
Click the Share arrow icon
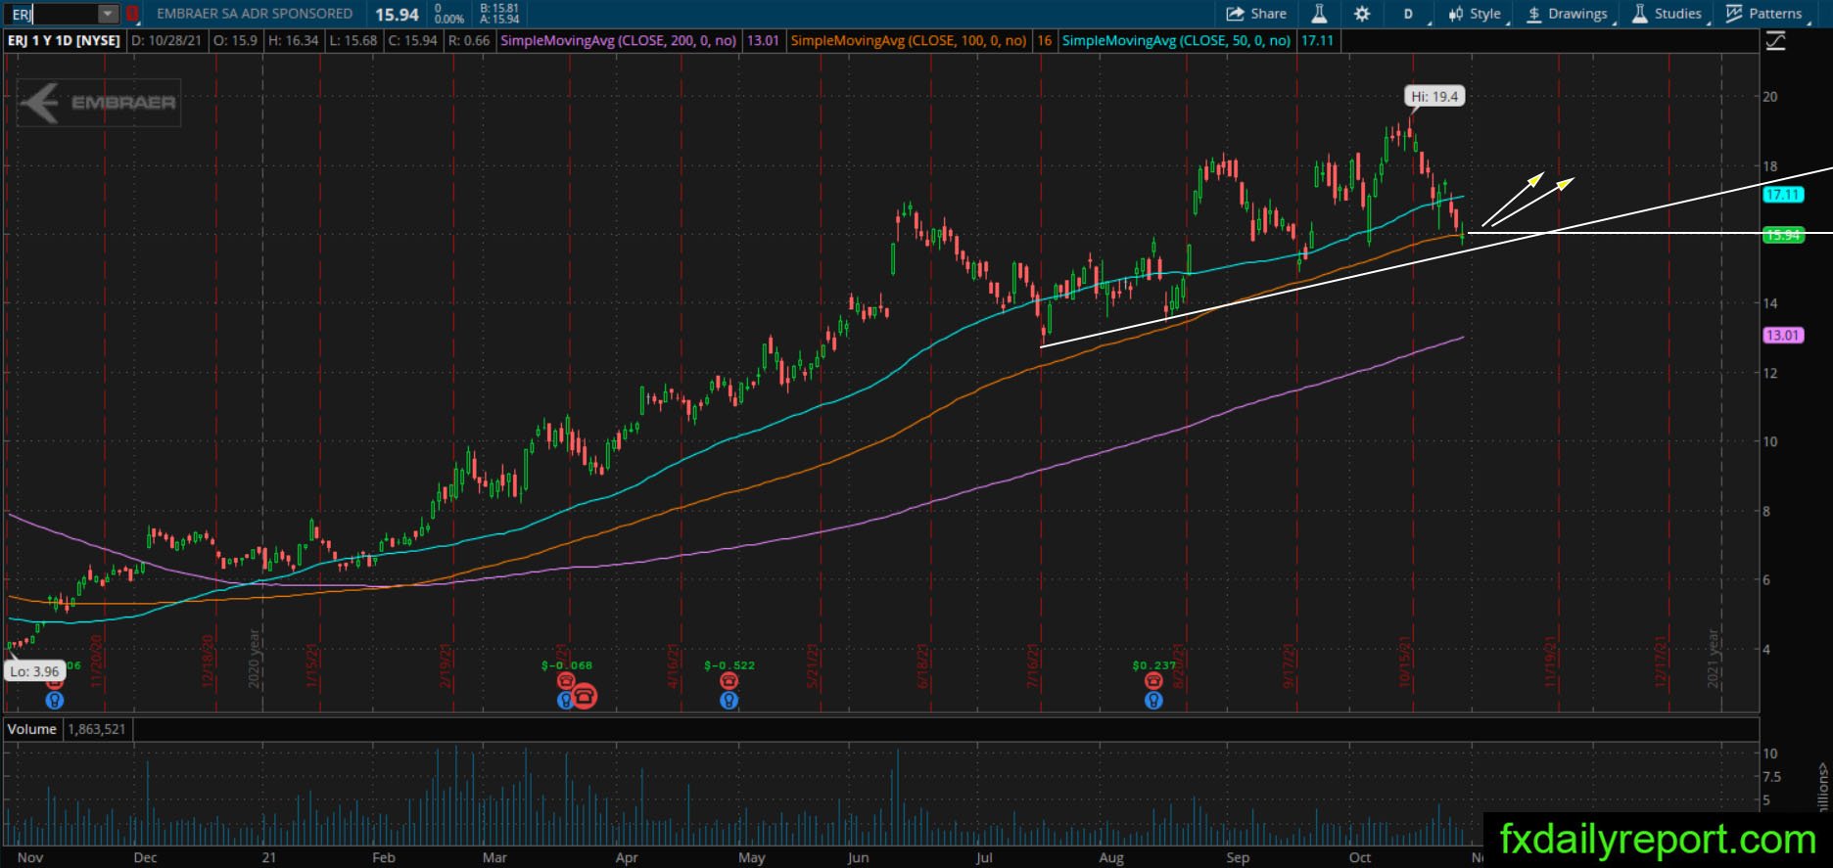1235,14
